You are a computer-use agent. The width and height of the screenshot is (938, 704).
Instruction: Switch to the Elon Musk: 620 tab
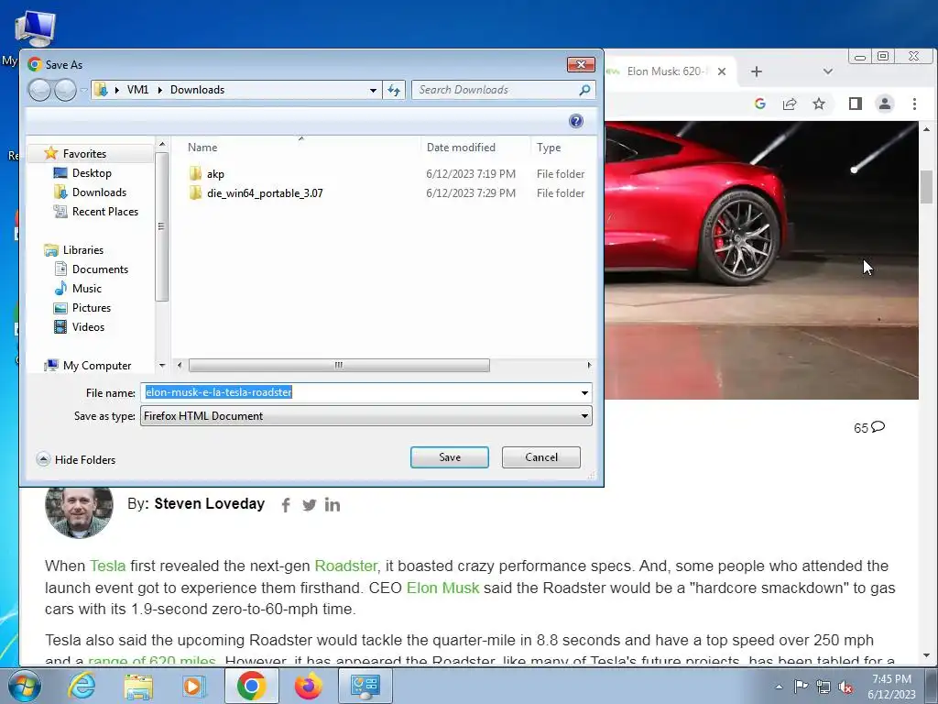pyautogui.click(x=665, y=71)
